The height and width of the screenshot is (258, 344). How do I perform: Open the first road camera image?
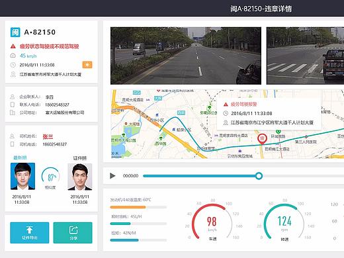186,56
